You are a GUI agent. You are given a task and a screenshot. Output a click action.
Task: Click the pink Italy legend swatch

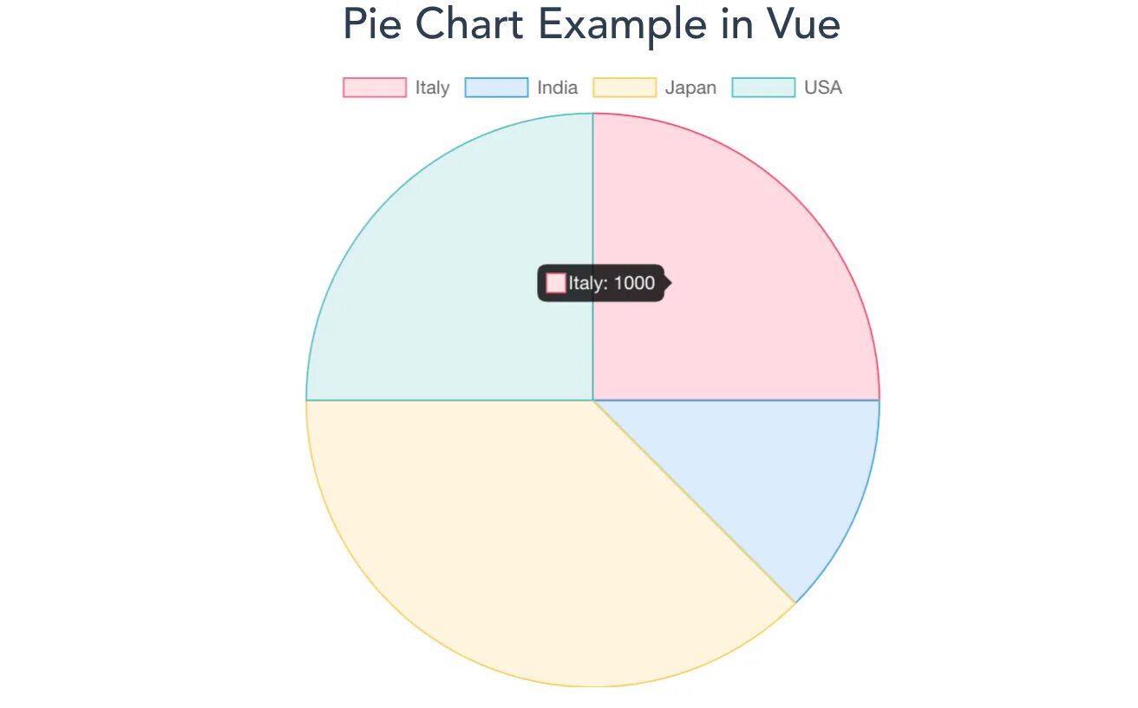375,88
